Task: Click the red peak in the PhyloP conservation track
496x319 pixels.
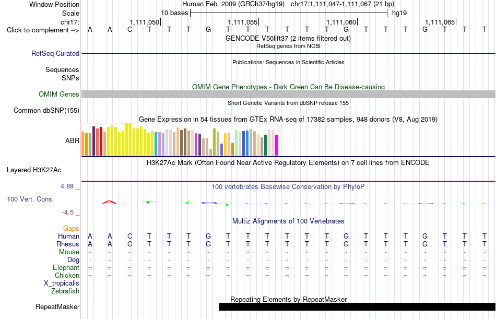Action: click(110, 202)
